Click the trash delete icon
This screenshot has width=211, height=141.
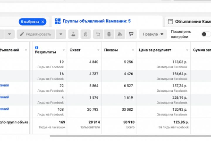(109, 34)
